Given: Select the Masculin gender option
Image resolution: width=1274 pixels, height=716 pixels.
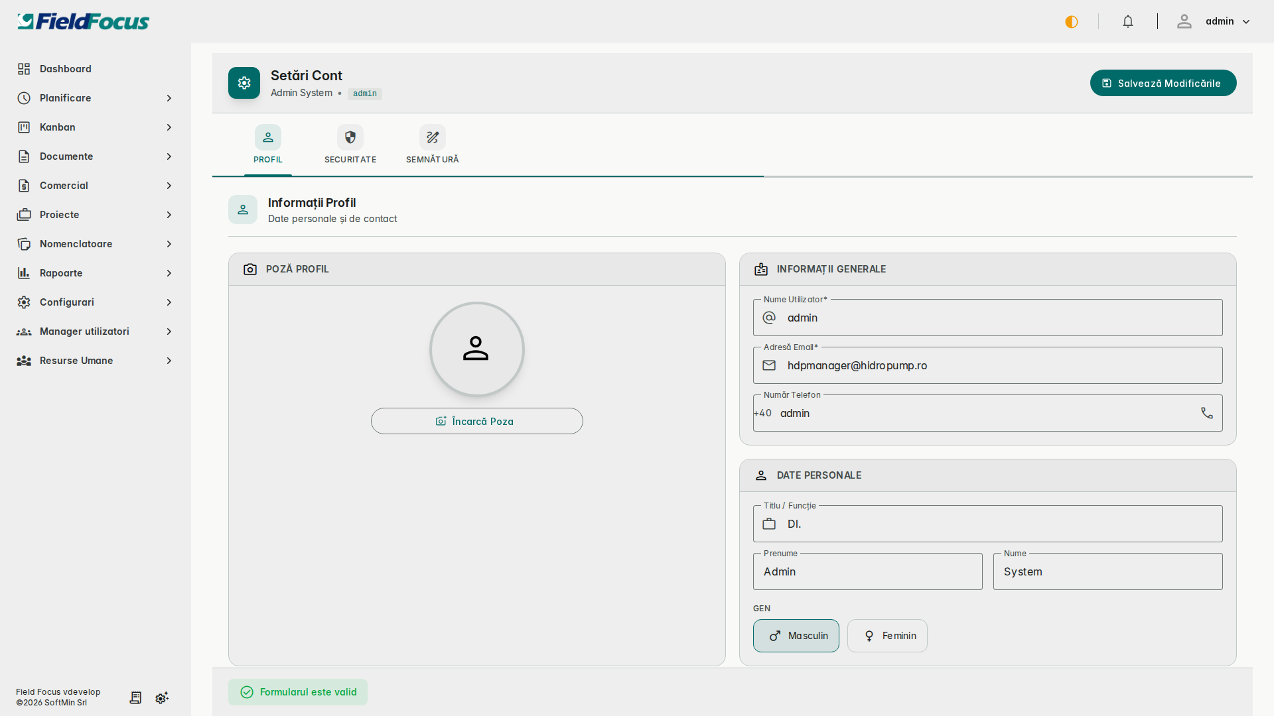Looking at the screenshot, I should coord(796,636).
